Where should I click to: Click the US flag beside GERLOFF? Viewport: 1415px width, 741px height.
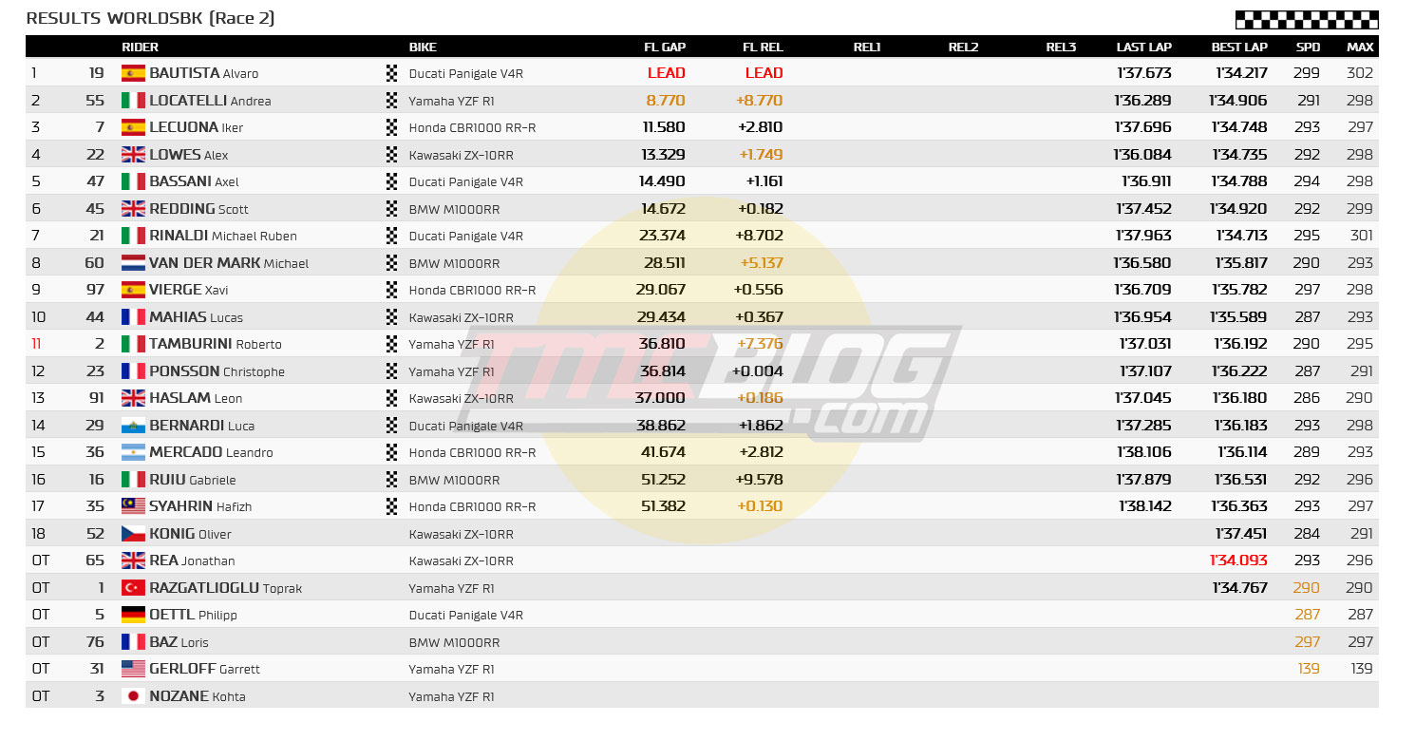[x=133, y=669]
